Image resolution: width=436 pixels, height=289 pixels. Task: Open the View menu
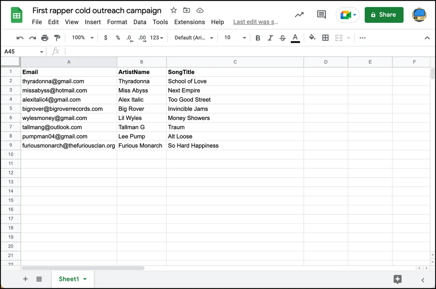(72, 22)
